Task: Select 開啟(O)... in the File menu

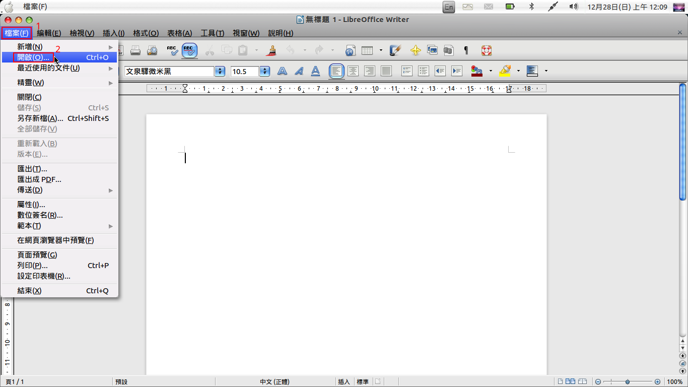Action: pos(33,57)
